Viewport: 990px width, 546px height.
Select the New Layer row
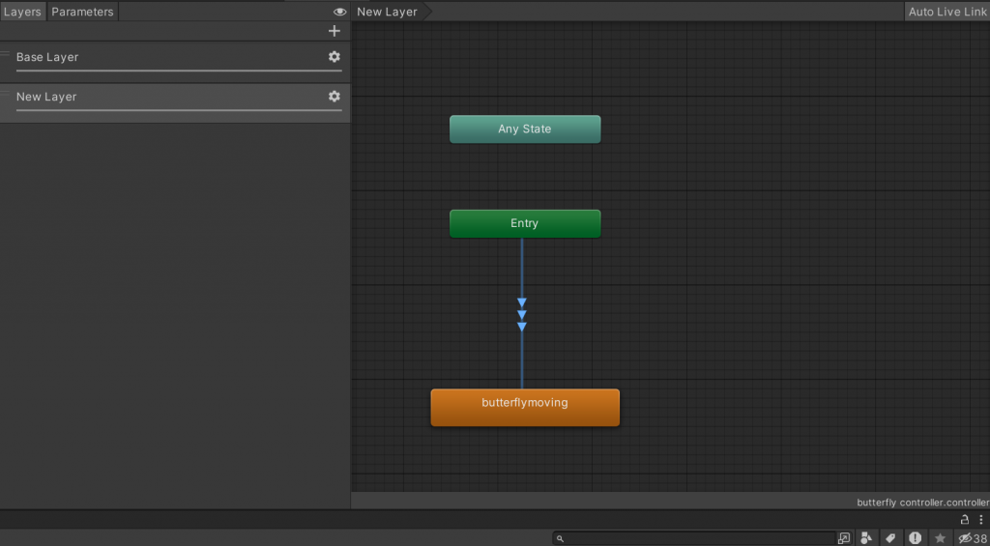(x=175, y=102)
